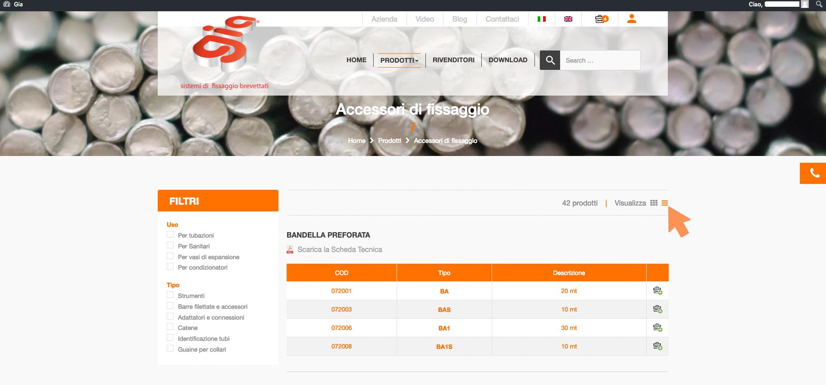Download 'Scarica la Scheda Tecnica' PDF
This screenshot has height=385, width=826.
coord(339,249)
